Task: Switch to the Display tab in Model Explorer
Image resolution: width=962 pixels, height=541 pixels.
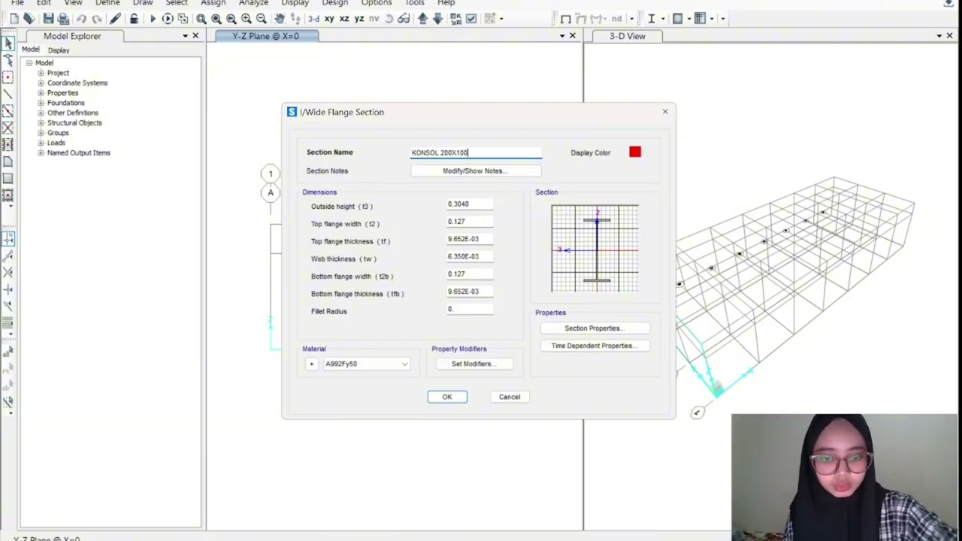Action: (59, 50)
